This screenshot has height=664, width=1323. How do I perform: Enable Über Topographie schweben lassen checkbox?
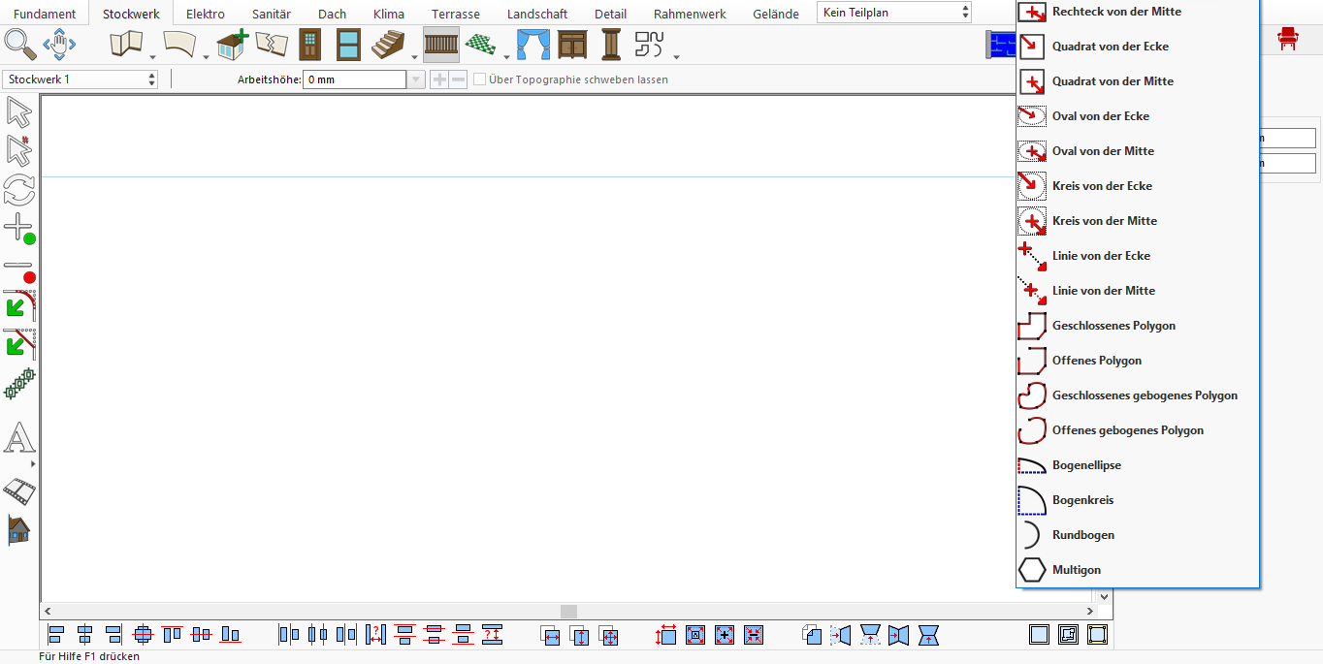[479, 79]
